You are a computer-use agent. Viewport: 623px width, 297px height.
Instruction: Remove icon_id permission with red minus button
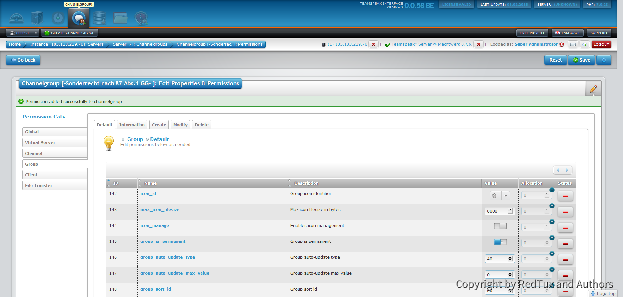pos(565,196)
